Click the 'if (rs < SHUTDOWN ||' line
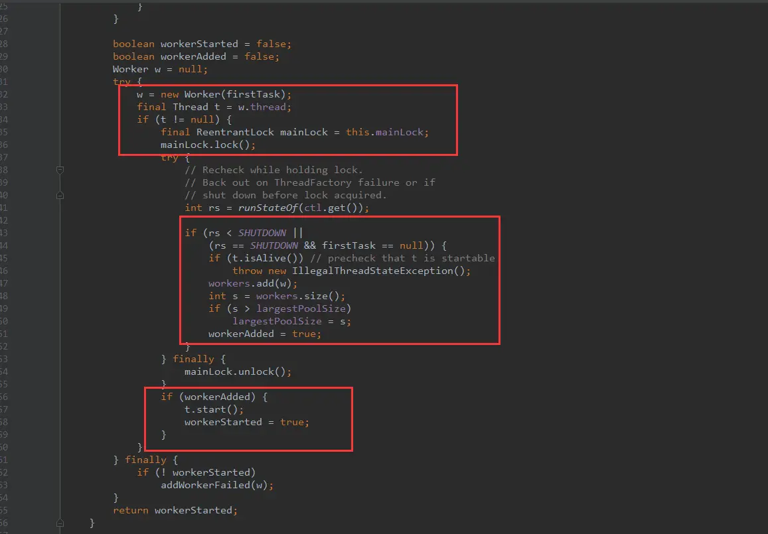The width and height of the screenshot is (768, 534). [244, 233]
